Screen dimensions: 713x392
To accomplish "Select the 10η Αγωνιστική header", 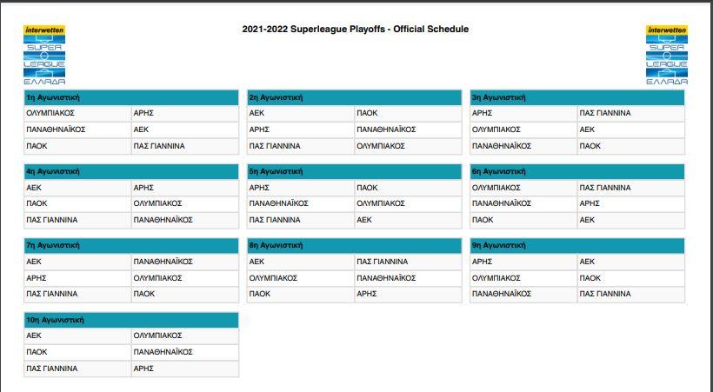I will [131, 320].
